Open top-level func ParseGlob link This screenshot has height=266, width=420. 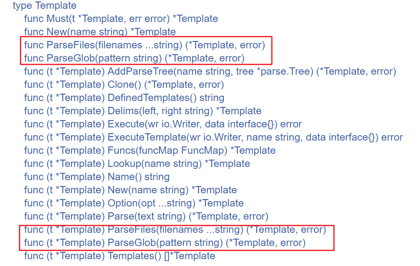[134, 59]
